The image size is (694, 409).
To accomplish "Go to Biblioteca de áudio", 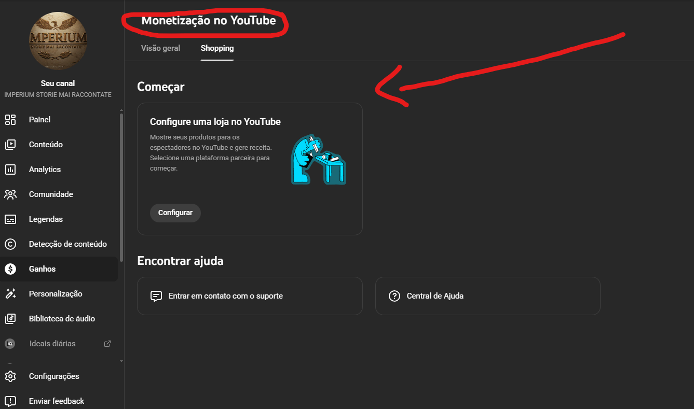I will (59, 319).
